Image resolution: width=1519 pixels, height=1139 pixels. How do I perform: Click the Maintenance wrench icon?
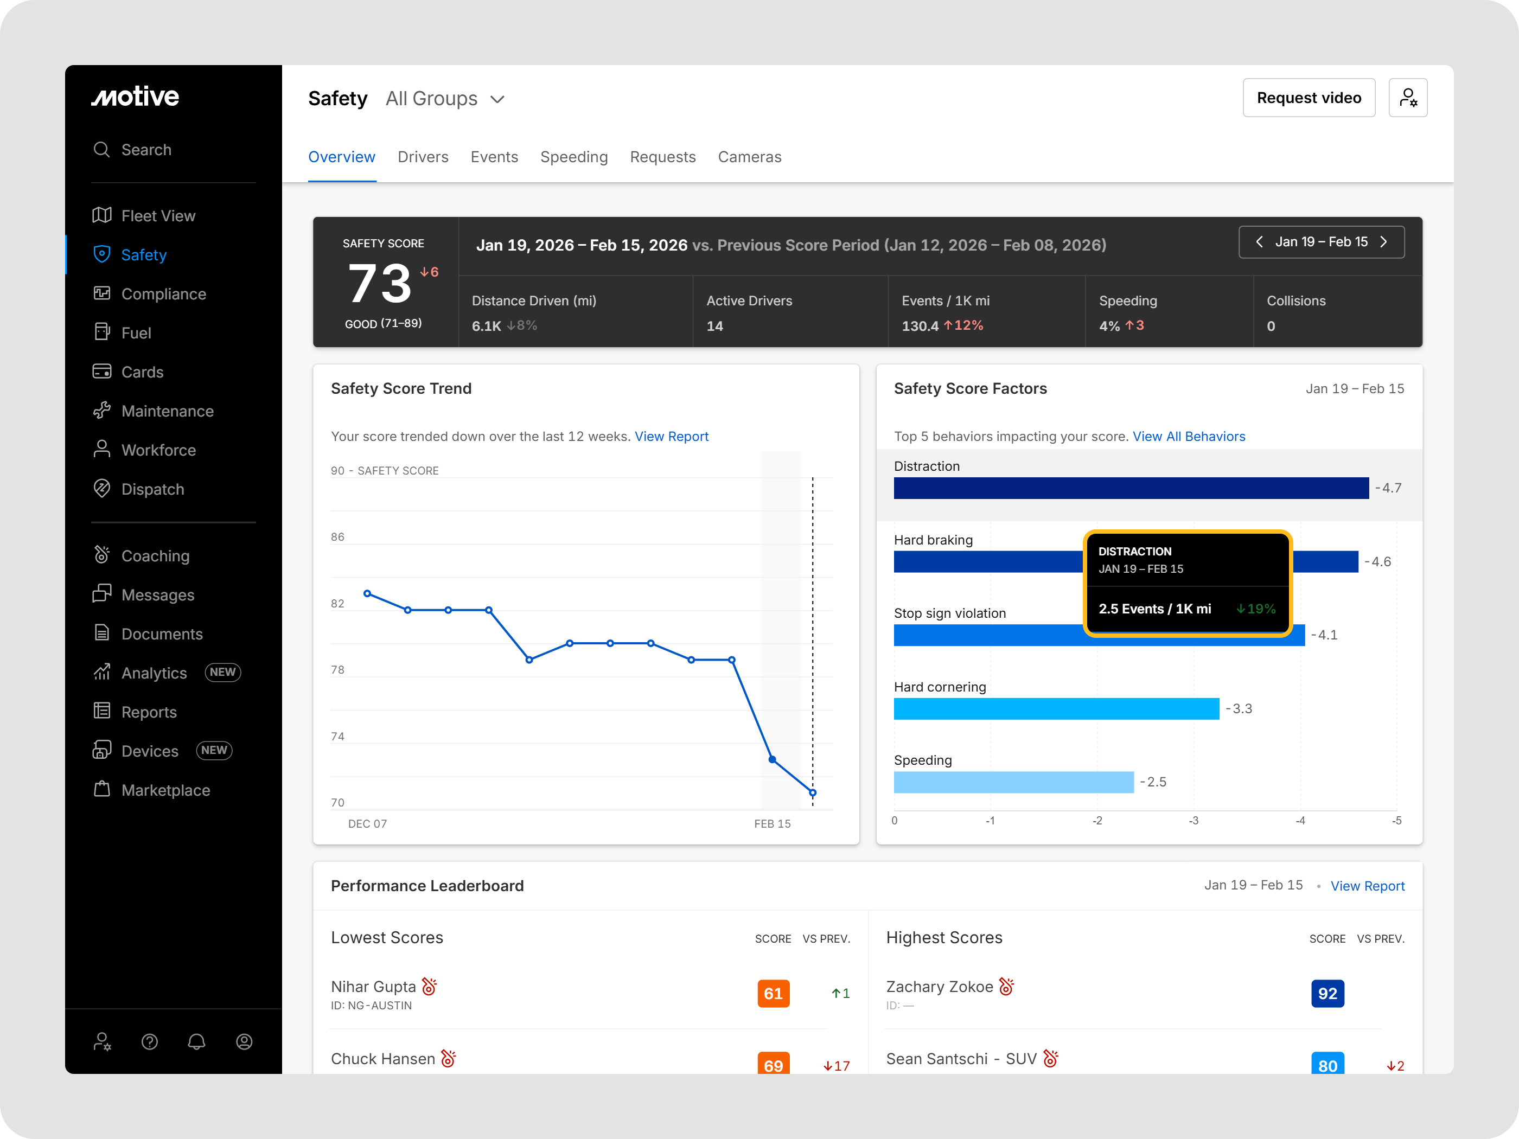point(101,411)
